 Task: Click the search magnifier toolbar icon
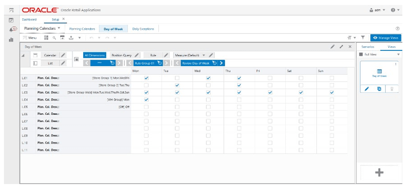click(x=54, y=38)
